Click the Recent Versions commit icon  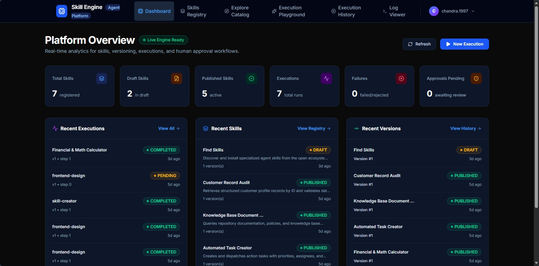pos(357,128)
